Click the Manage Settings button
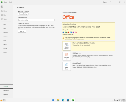 coord(23,14)
